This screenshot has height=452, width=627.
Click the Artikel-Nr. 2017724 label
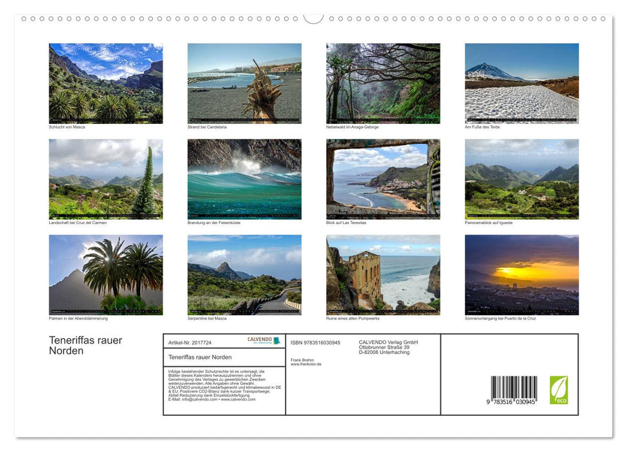[x=189, y=342]
